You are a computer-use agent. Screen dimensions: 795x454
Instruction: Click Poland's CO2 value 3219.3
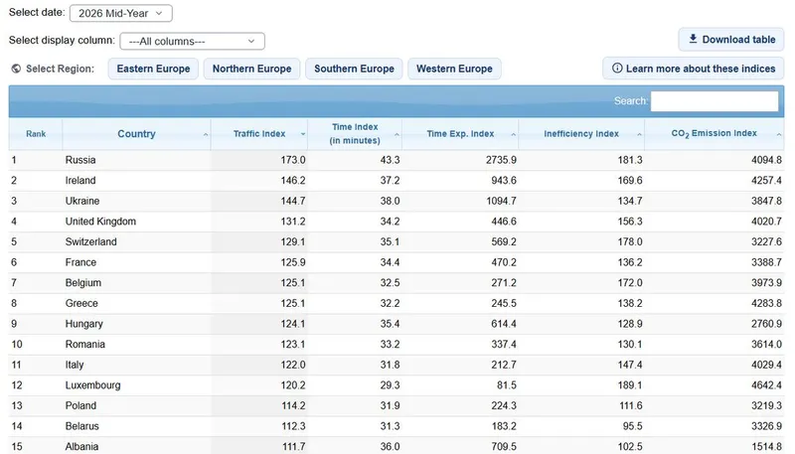click(x=766, y=406)
